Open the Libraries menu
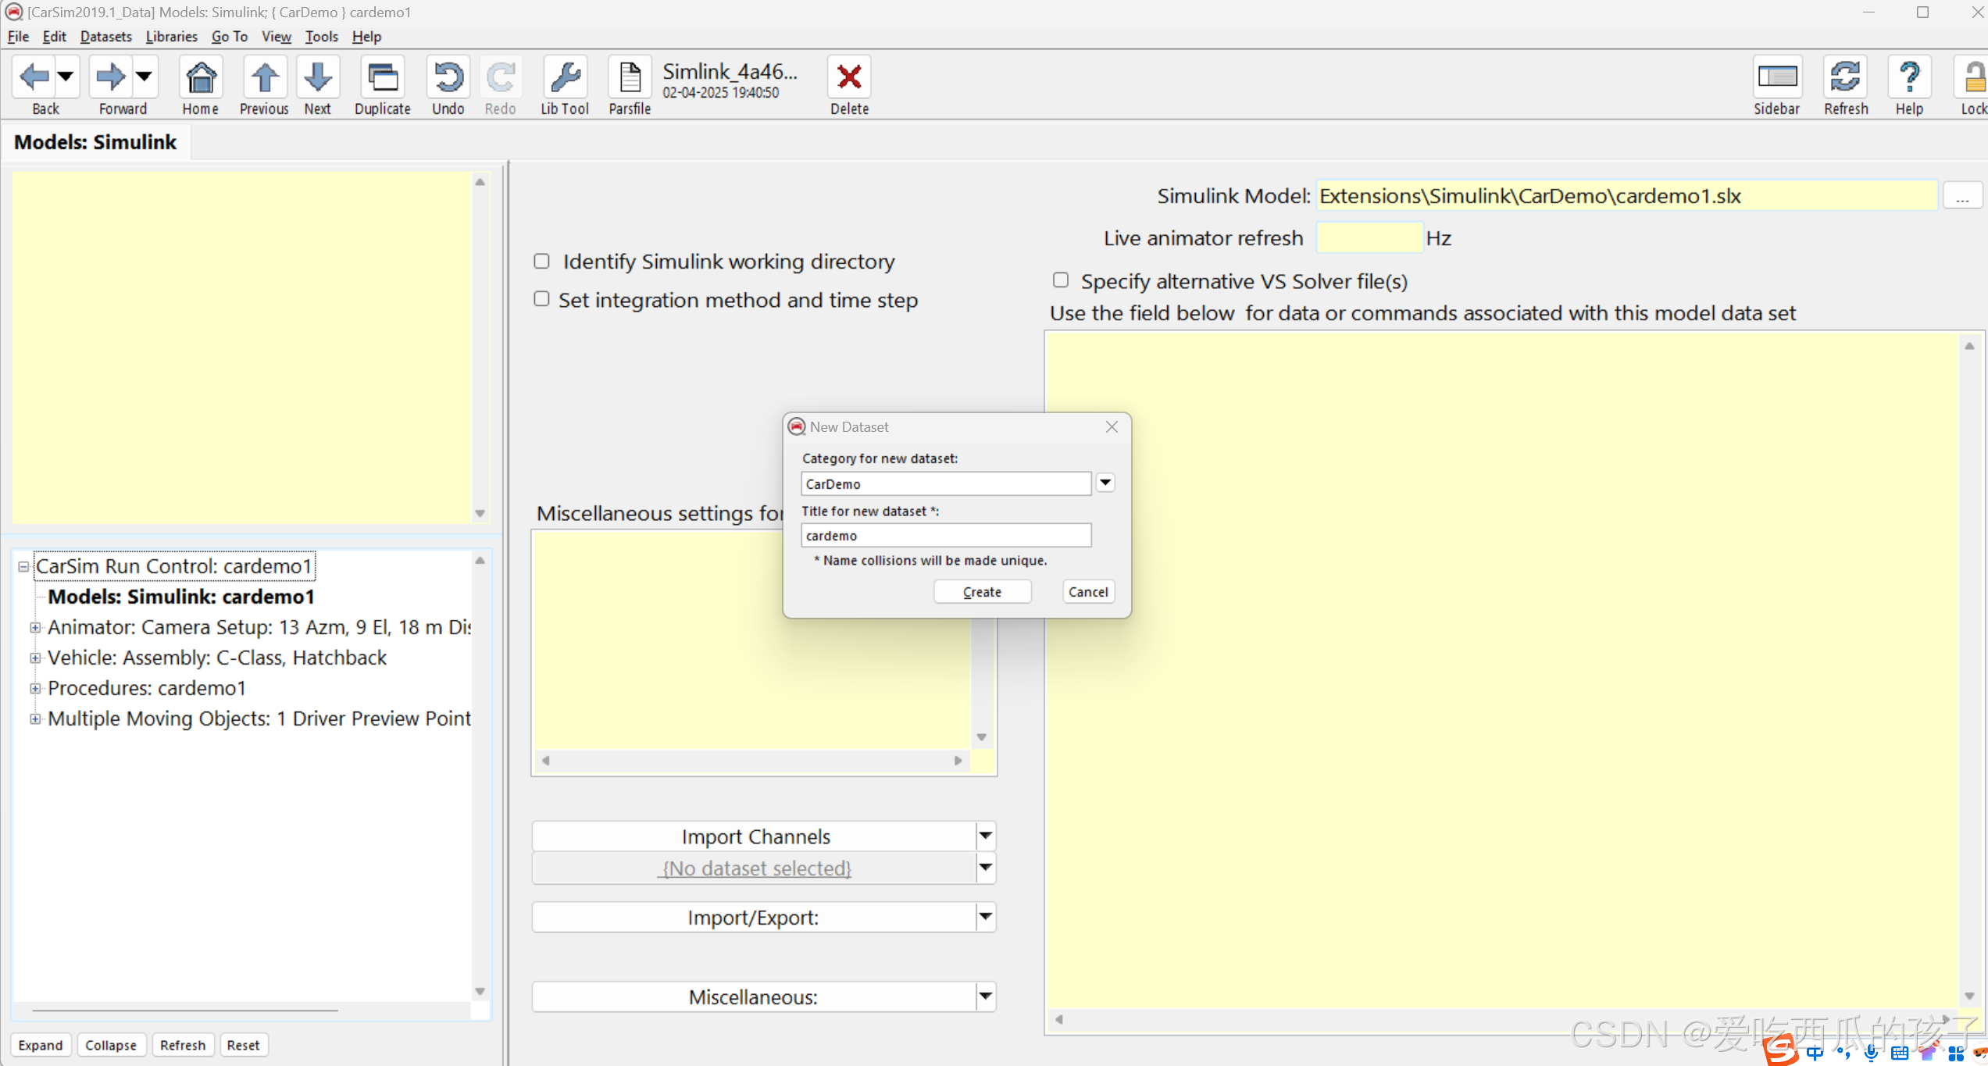Screen dimensions: 1988x1066 [x=171, y=37]
